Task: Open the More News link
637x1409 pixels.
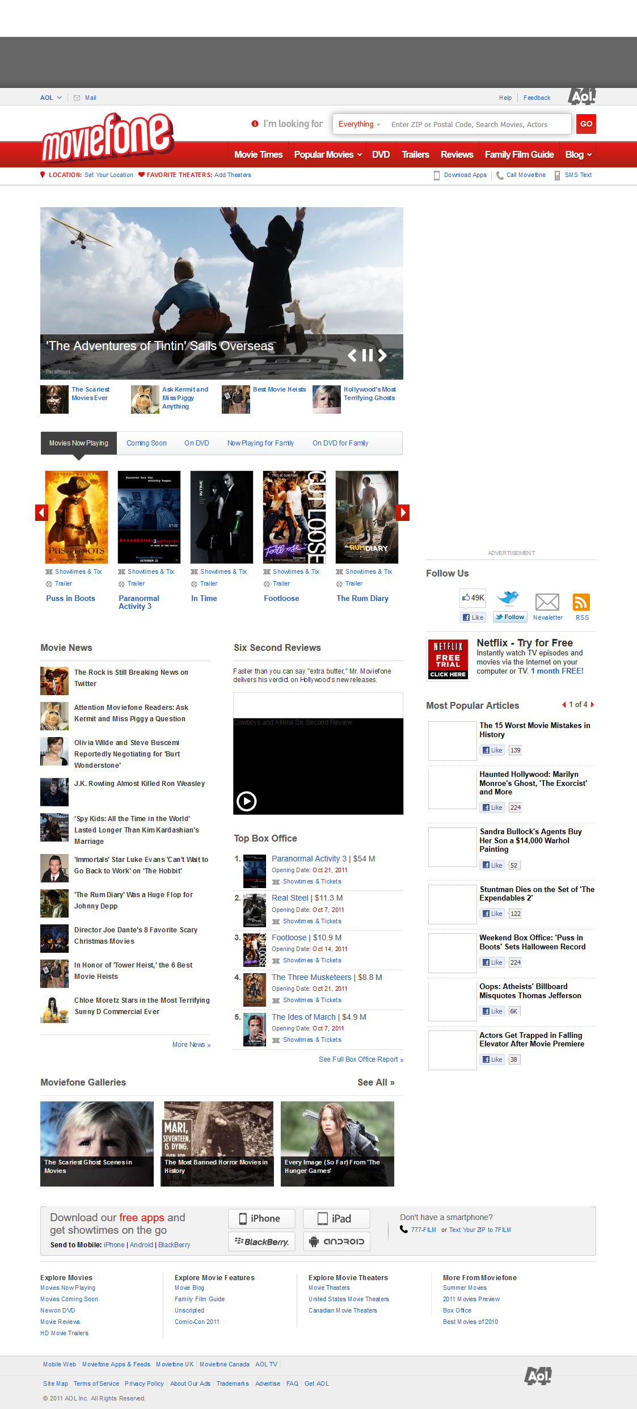Action: (x=191, y=1045)
